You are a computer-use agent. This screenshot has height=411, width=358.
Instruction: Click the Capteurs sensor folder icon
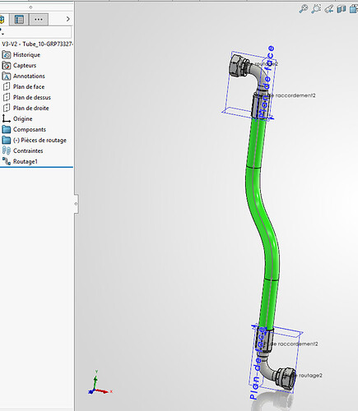(7, 66)
